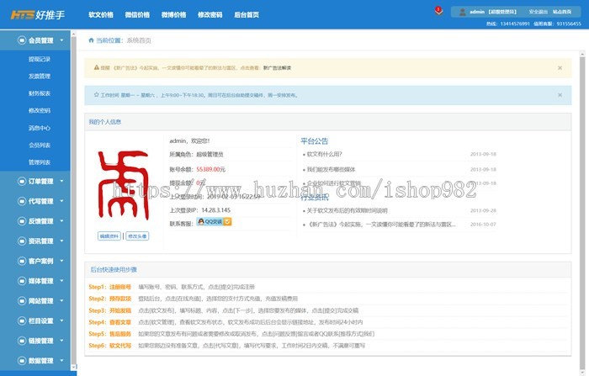Click the 数据管理 circle icon
The image size is (589, 376).
click(x=22, y=361)
